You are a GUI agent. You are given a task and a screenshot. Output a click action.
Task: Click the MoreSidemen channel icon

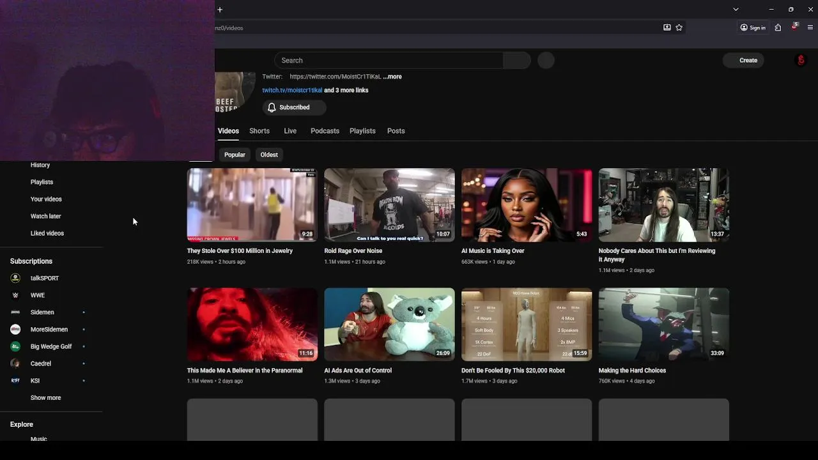point(15,329)
